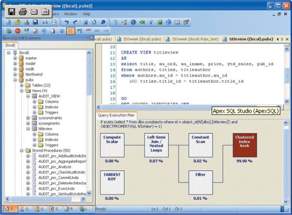Click the increase indent icon

pyautogui.click(x=97, y=31)
